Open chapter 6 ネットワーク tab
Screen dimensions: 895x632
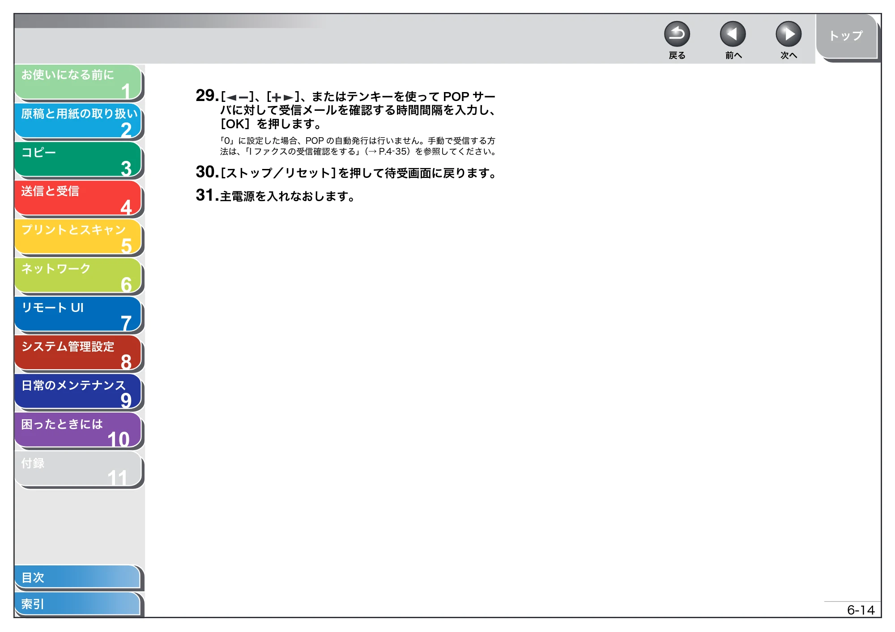click(x=78, y=276)
